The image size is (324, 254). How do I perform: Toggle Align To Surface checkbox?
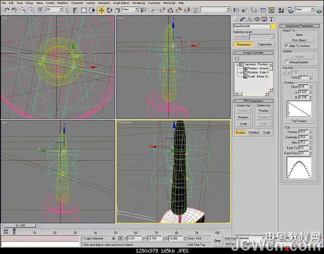(x=286, y=45)
